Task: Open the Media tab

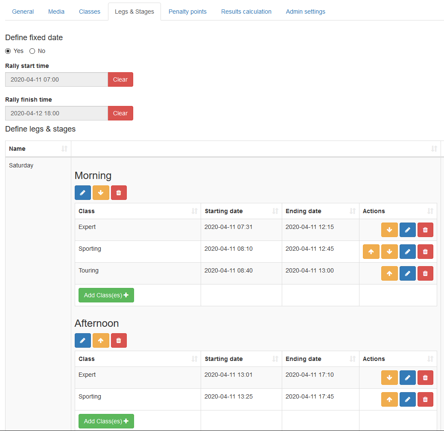Action: [x=56, y=12]
